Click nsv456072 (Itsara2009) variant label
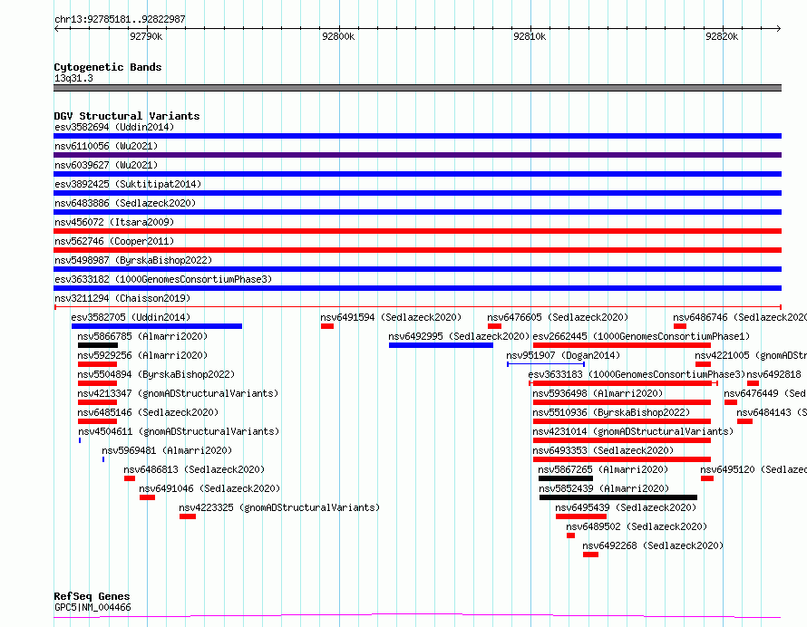This screenshot has height=627, width=807. [114, 222]
